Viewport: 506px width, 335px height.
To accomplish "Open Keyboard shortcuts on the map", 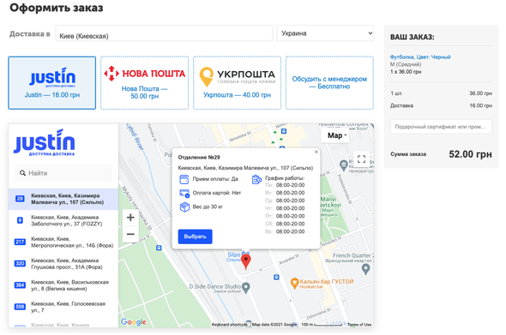I will click(x=230, y=325).
